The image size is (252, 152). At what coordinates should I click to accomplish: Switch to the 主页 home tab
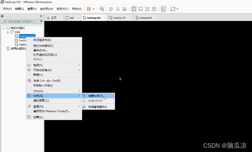(x=54, y=18)
